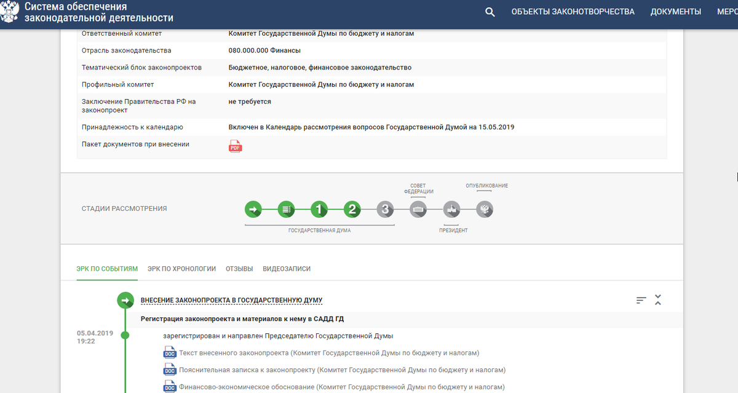Select the second reading stage circle
Image resolution: width=738 pixels, height=393 pixels.
[352, 210]
